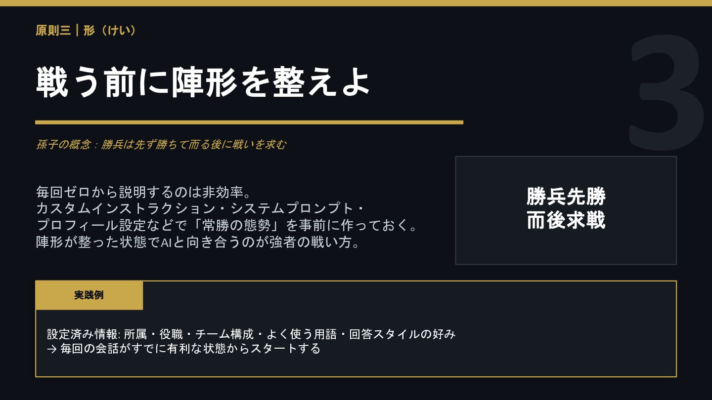Click the line 陣形が整った状態でAIと向き合う
The image size is (712, 400).
(198, 243)
